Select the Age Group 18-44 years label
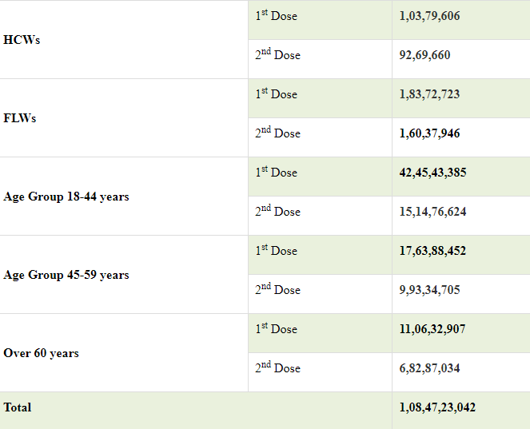The image size is (530, 429). (66, 197)
